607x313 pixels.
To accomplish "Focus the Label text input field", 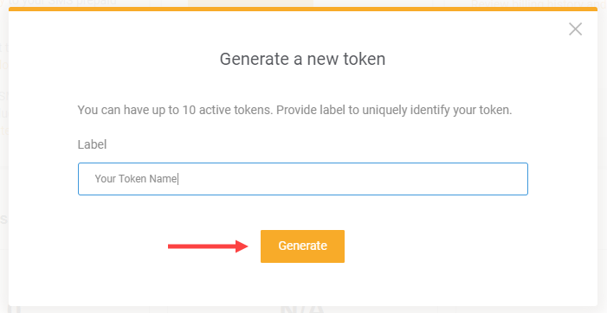I will 303,179.
